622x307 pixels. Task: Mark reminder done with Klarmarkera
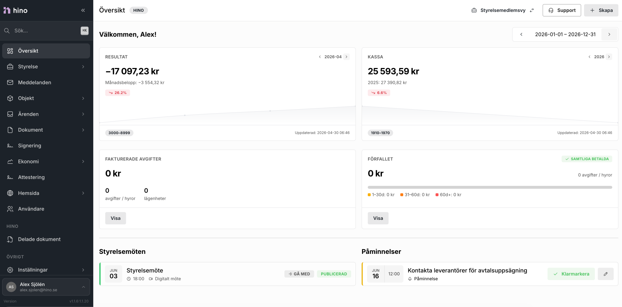coord(571,274)
